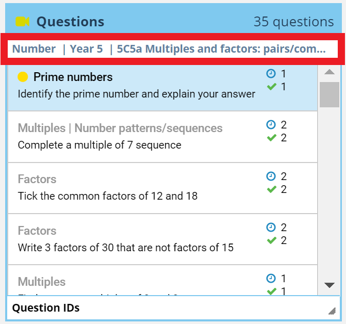The image size is (346, 324).
Task: Click the scrollbar thumb in questions list
Action: 330,94
